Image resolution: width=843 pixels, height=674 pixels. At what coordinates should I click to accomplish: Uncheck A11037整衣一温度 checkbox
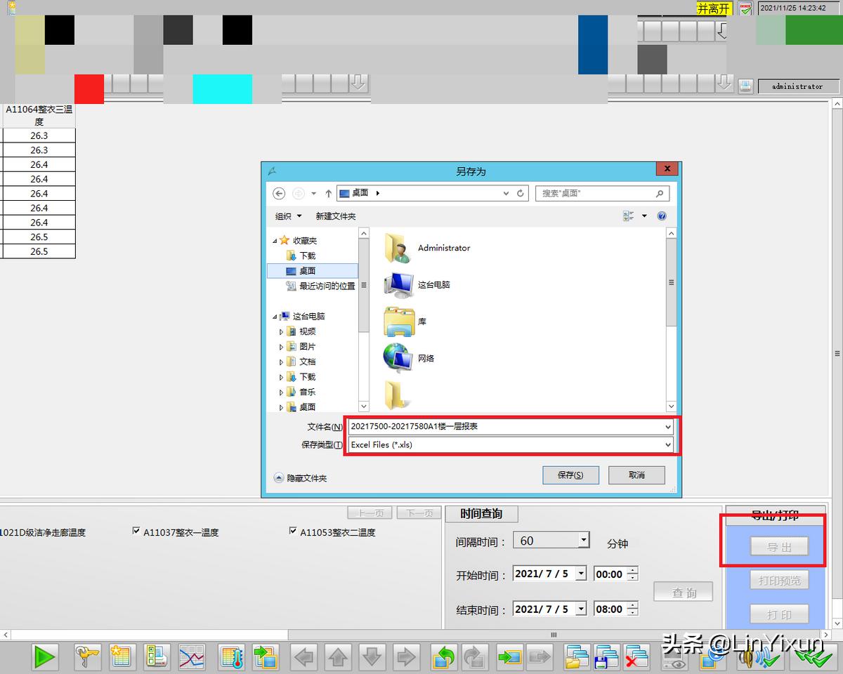(136, 532)
